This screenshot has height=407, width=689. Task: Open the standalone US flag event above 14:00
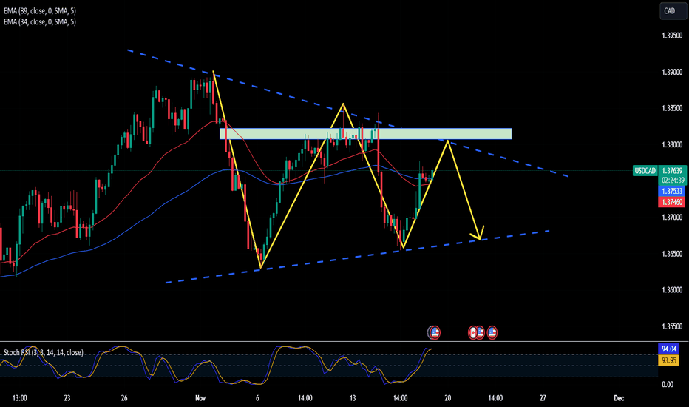(492, 333)
